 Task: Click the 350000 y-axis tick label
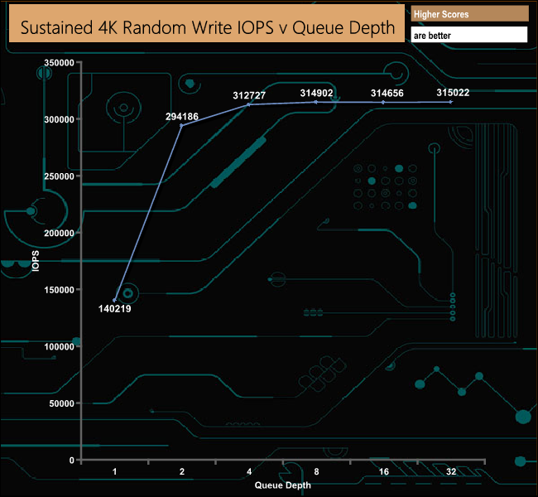coord(59,62)
